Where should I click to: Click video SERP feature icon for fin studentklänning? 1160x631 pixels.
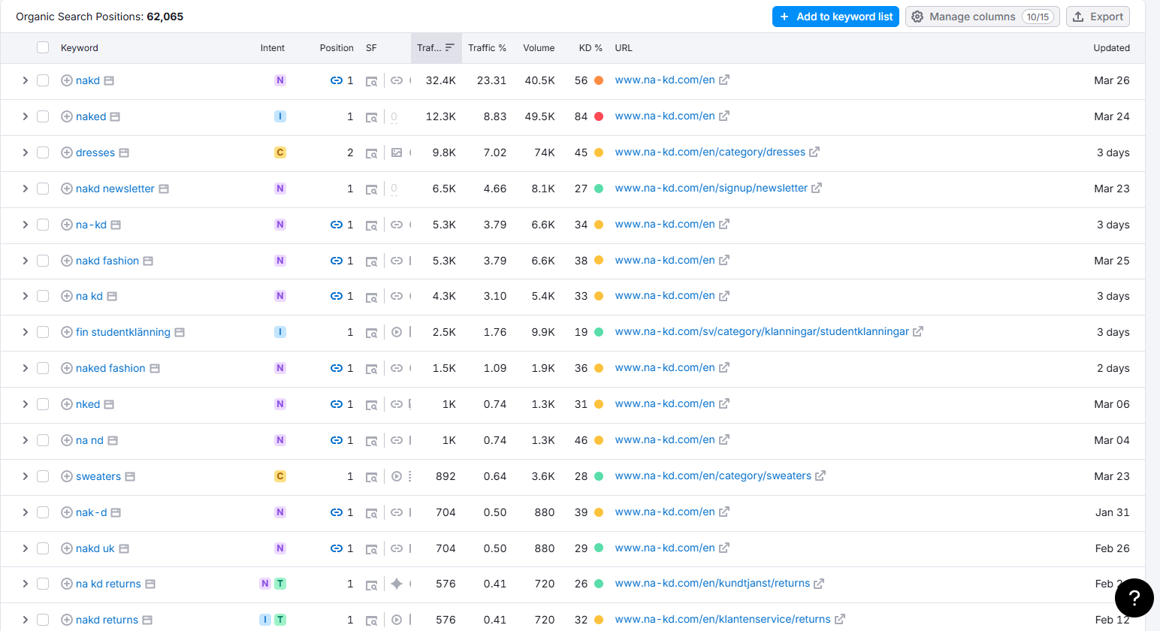397,332
